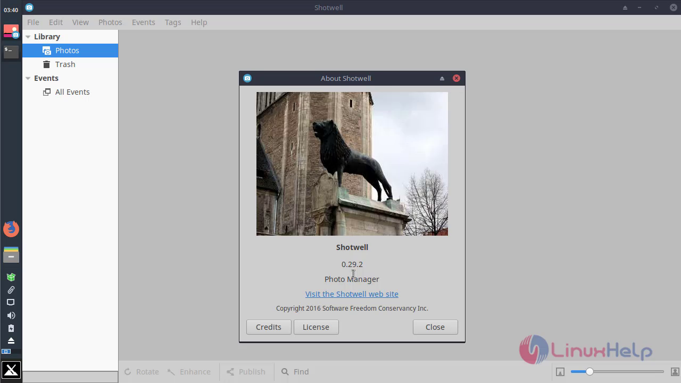Open the terminal from the dock
This screenshot has width=681, height=383.
11,52
